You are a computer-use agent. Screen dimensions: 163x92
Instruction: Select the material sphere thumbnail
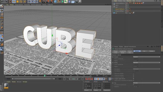tap(6, 85)
